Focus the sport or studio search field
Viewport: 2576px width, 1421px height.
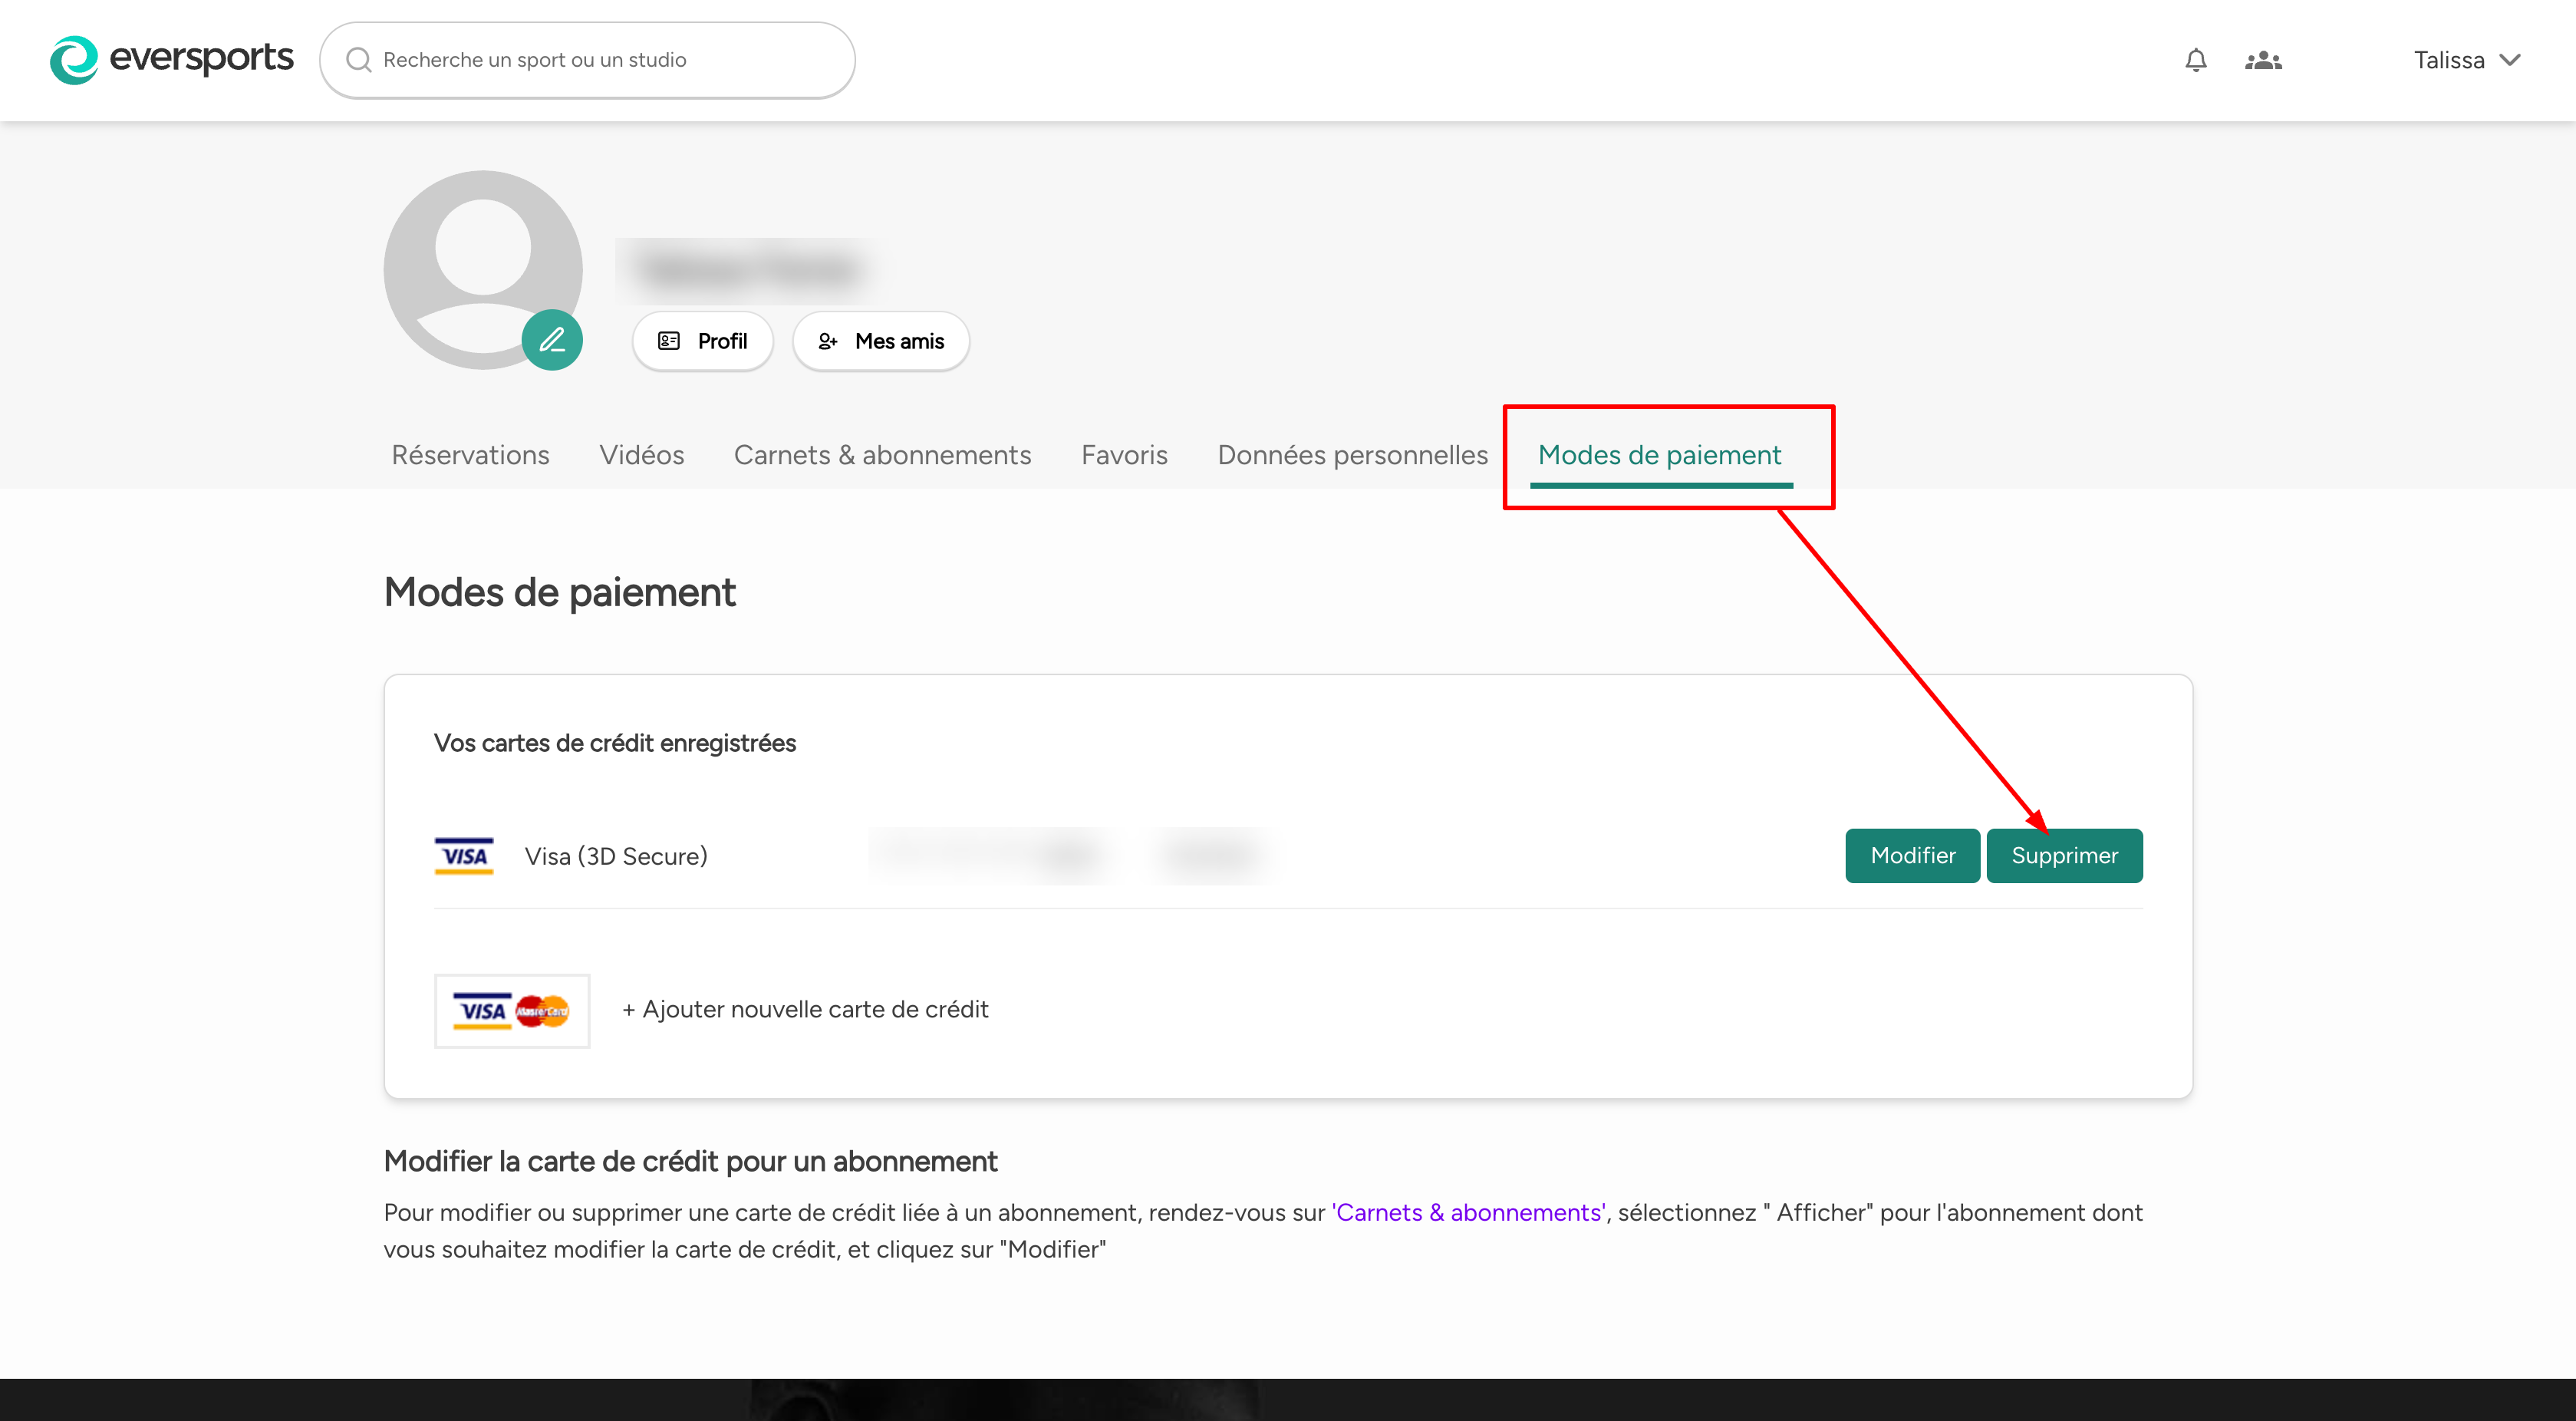point(600,60)
